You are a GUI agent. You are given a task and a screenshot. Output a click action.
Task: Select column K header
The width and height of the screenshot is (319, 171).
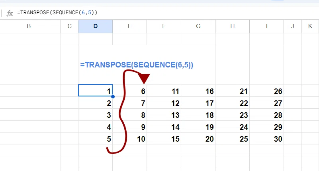(310, 26)
